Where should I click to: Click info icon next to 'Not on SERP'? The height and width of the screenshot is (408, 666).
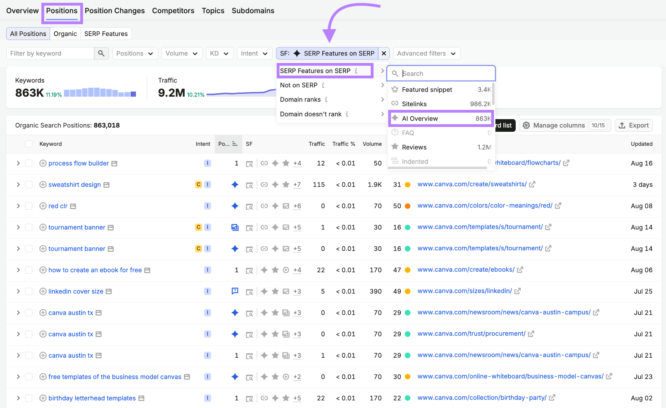point(323,85)
